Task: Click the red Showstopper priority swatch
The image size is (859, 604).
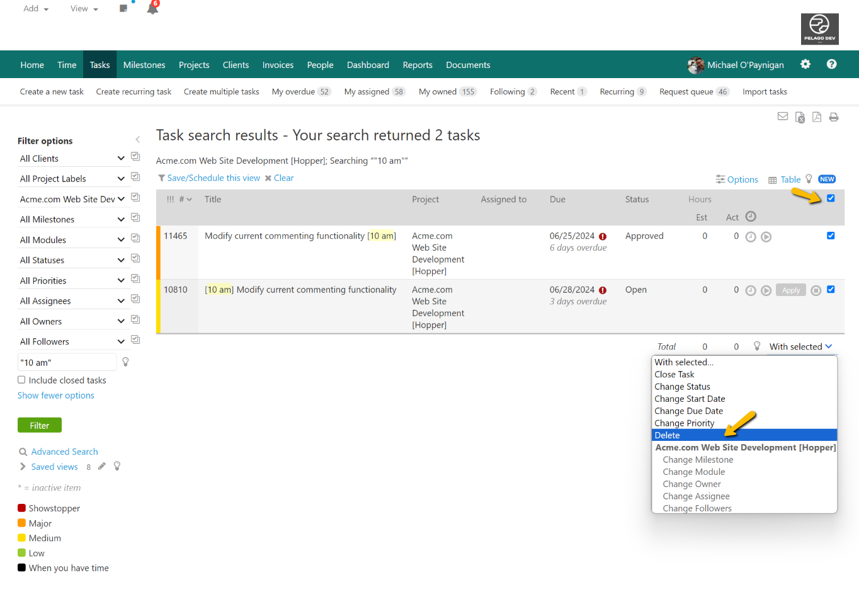Action: pyautogui.click(x=21, y=508)
